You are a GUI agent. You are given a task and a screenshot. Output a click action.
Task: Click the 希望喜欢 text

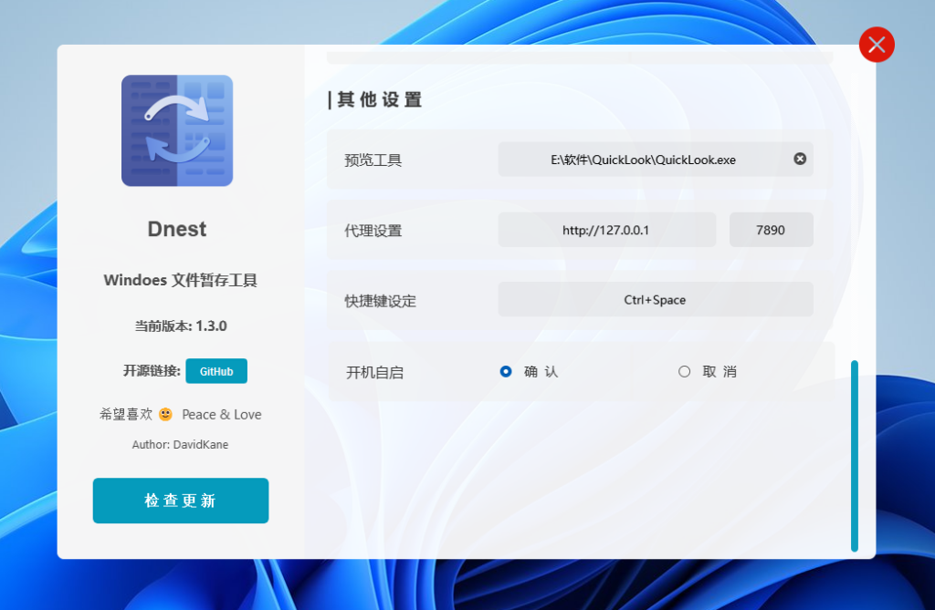tap(126, 414)
